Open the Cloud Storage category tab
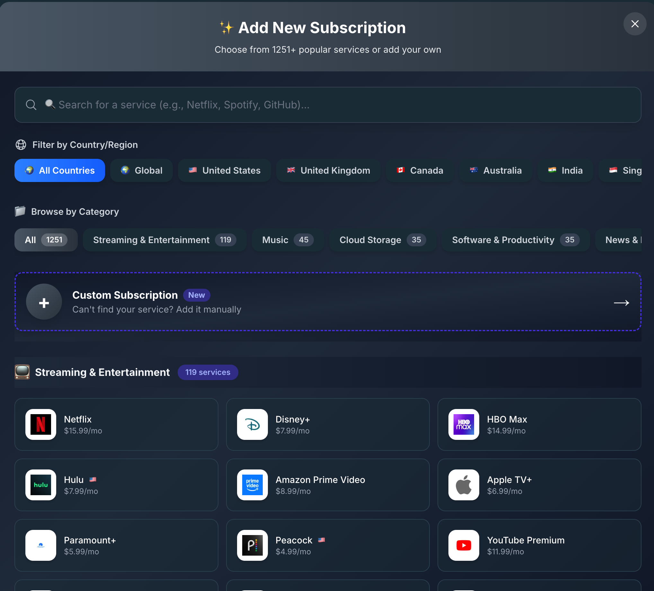 tap(383, 240)
